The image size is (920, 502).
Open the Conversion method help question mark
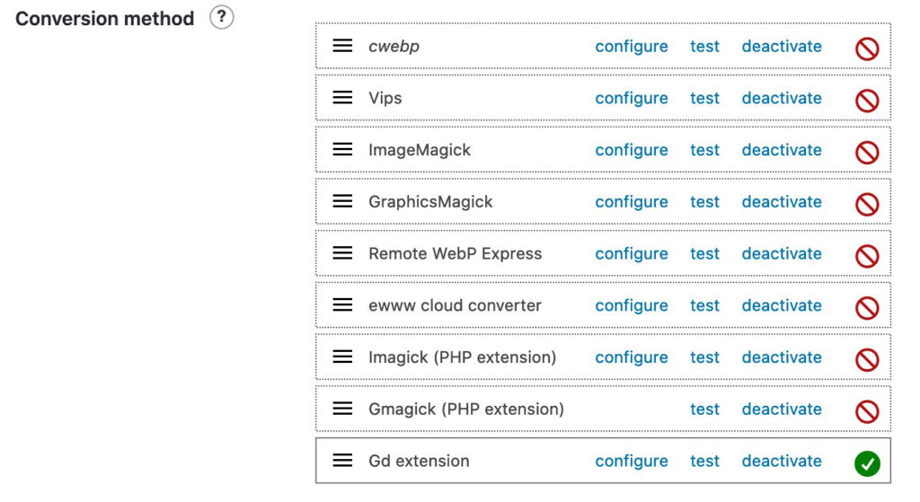point(221,17)
